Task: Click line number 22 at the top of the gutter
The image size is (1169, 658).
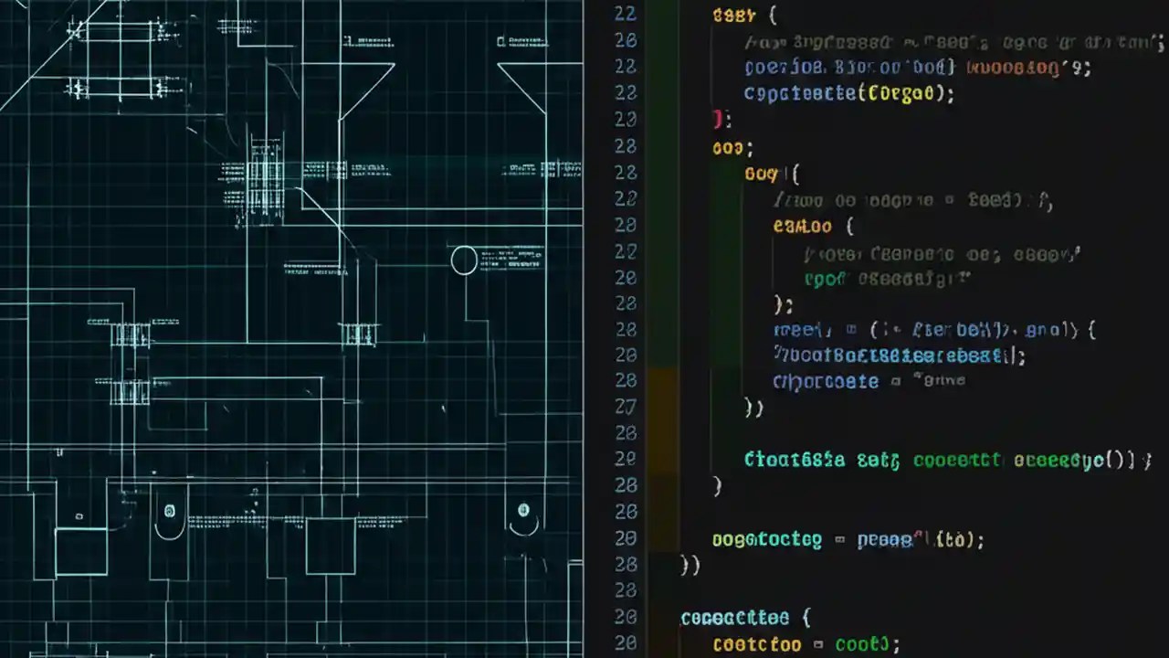Action: (x=625, y=14)
